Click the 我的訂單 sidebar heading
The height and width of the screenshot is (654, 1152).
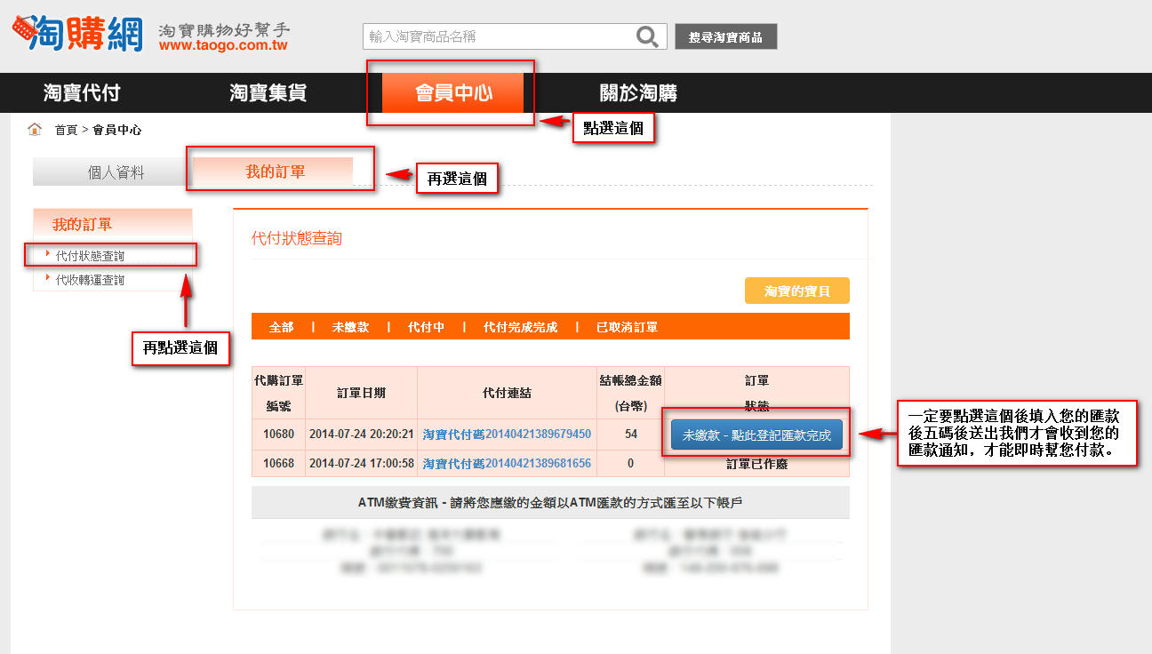(x=83, y=225)
